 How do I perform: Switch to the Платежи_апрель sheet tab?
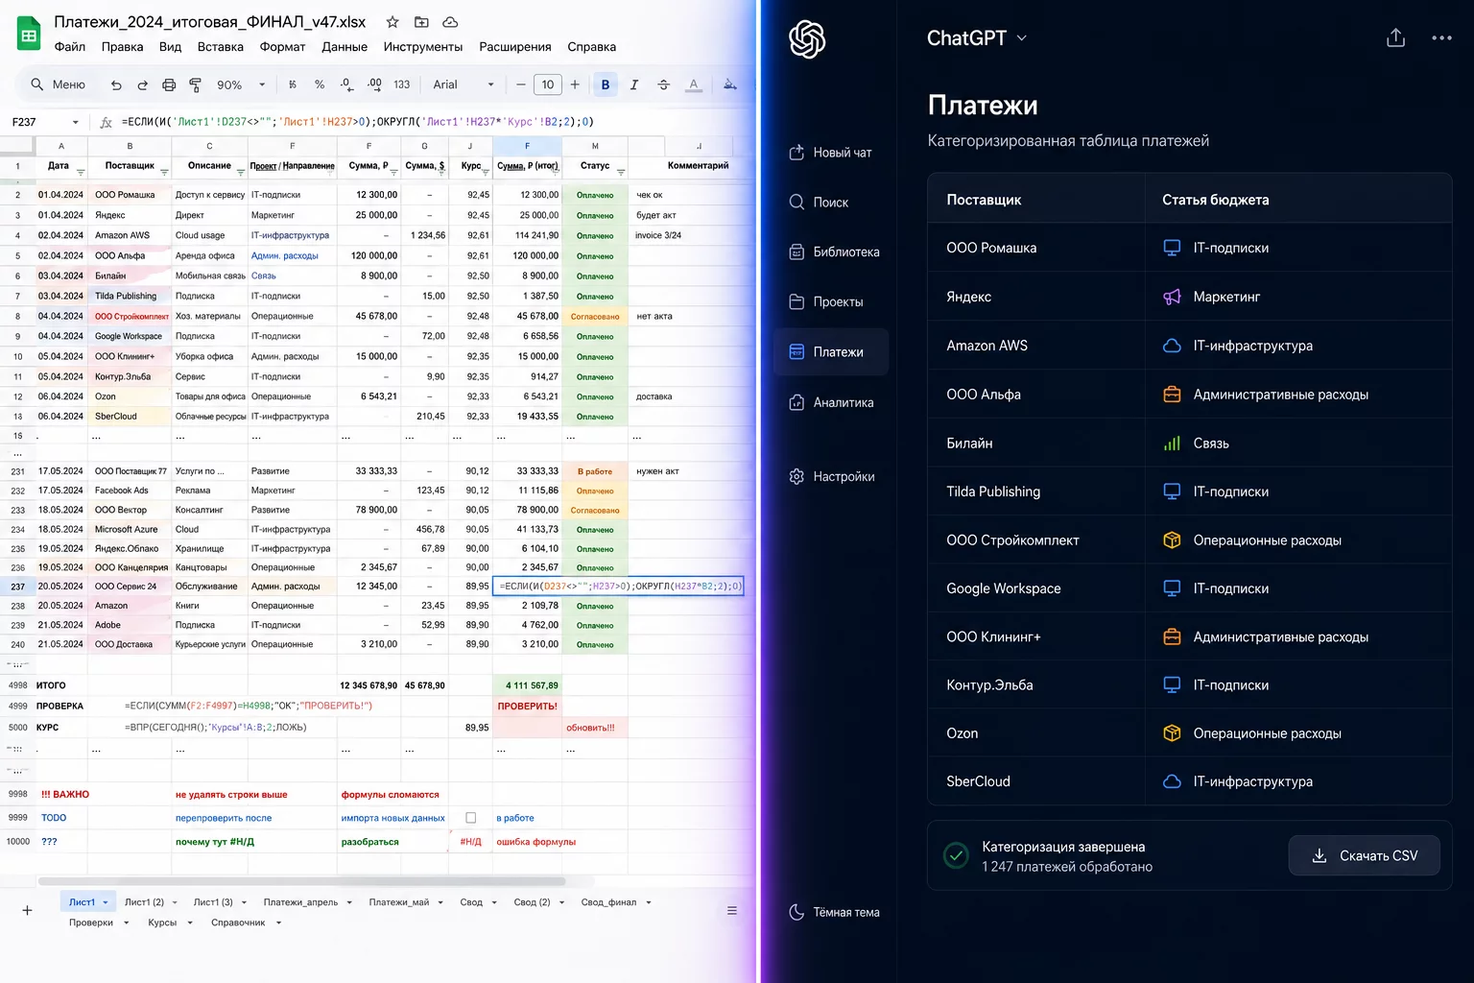(x=300, y=902)
